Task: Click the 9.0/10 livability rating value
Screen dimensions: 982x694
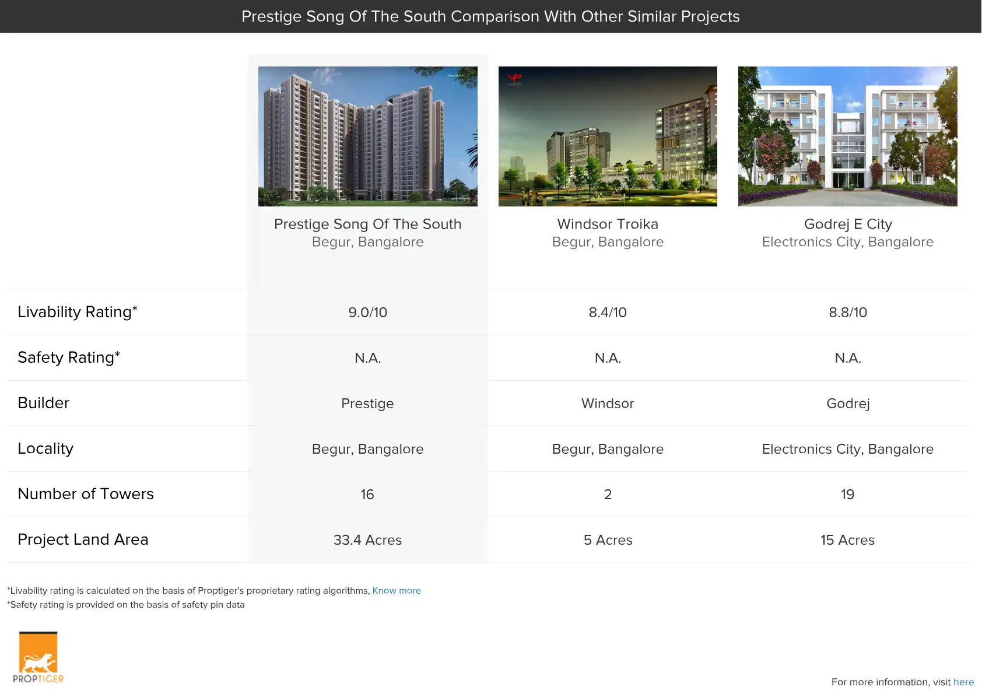Action: tap(367, 313)
